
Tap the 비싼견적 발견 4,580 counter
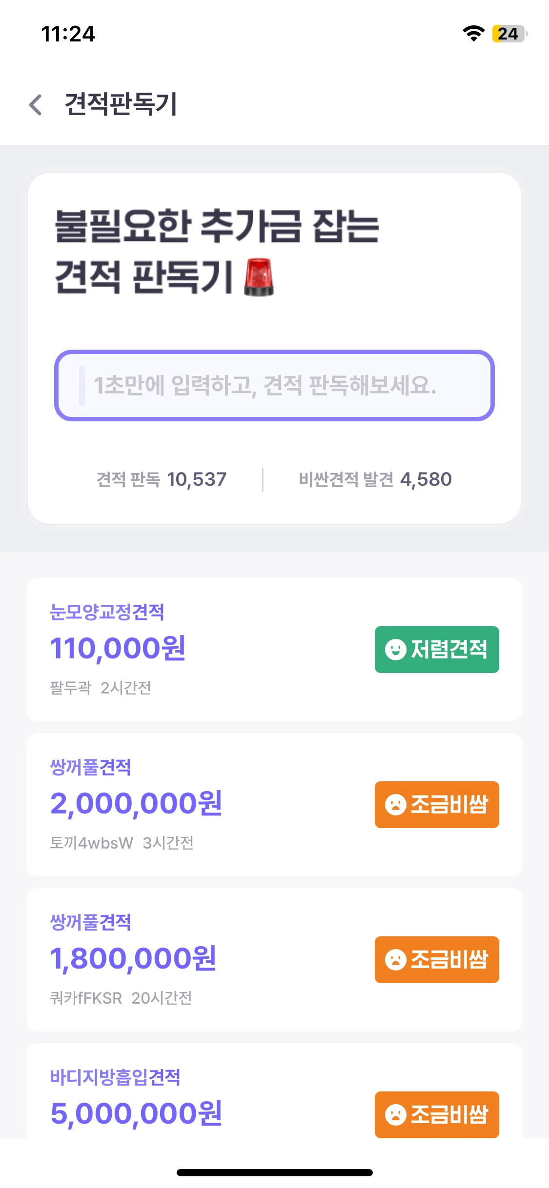coord(375,479)
